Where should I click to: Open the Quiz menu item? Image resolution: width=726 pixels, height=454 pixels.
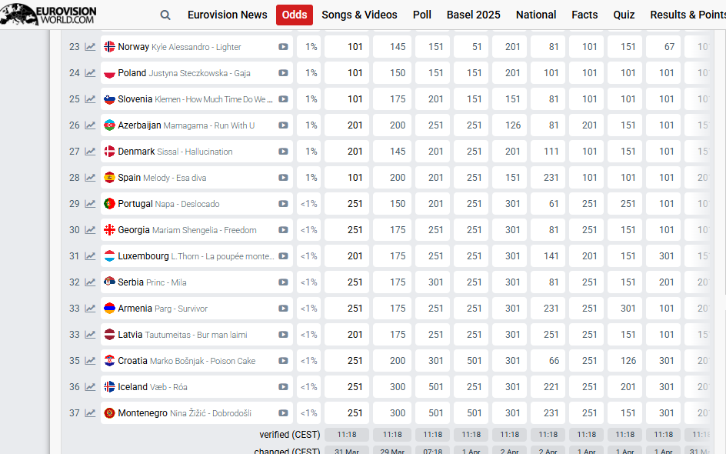pos(624,15)
